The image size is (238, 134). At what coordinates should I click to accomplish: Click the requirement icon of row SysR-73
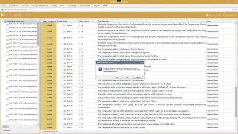click(x=65, y=94)
